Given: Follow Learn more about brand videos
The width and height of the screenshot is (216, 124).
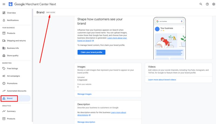Looking at the screenshot, I should 162,80.
